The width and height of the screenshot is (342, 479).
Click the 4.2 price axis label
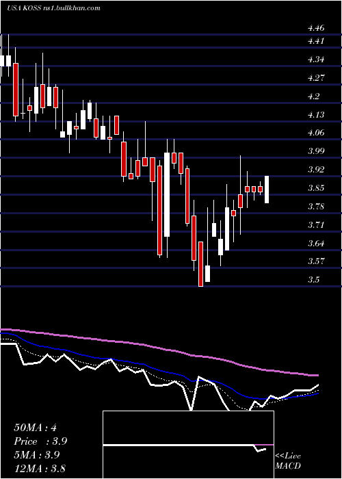313,96
